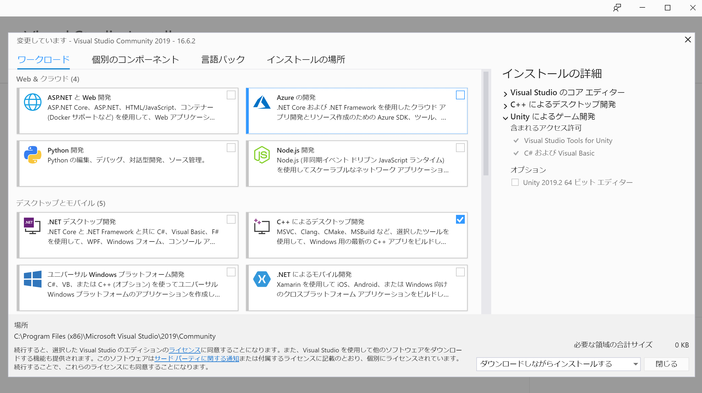Click the 含まれるアクセス許可 label
This screenshot has width=702, height=393.
[546, 128]
